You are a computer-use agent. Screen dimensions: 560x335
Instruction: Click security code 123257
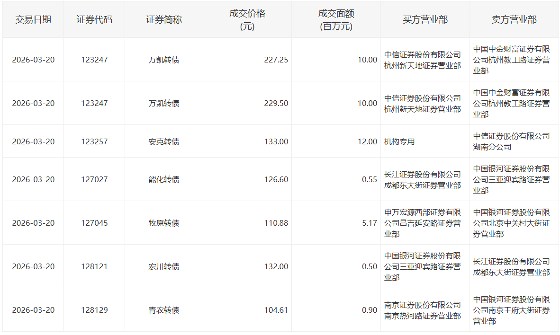coord(94,141)
